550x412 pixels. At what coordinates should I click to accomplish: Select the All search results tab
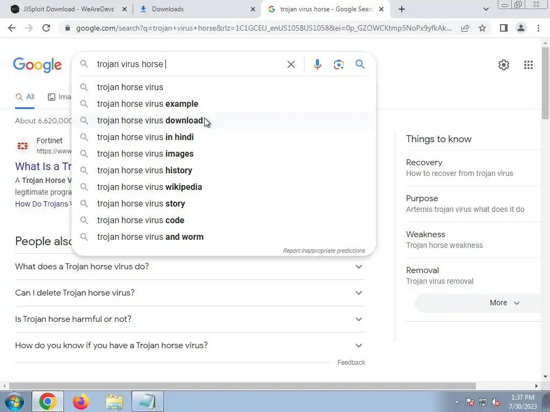[25, 97]
